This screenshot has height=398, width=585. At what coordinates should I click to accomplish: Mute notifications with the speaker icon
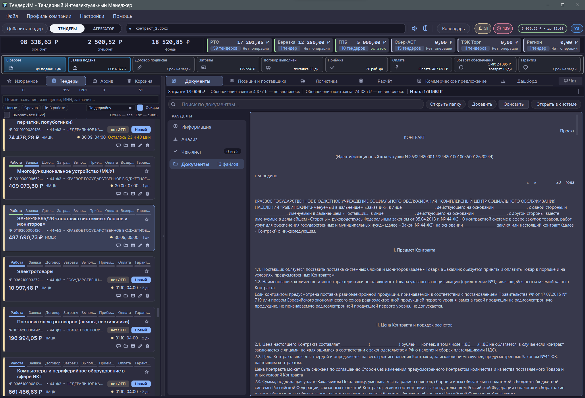(414, 28)
